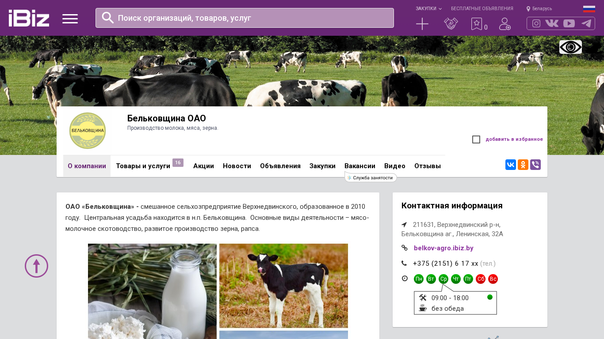
Task: Open the Объявления tab
Action: [280, 166]
